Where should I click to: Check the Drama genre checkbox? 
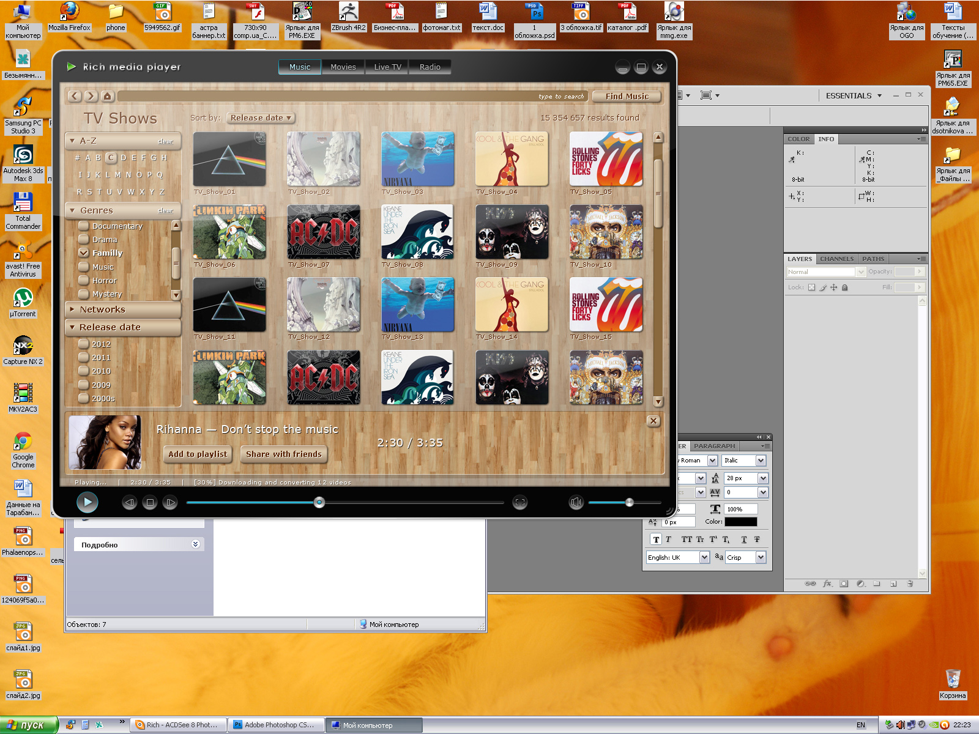pos(84,239)
